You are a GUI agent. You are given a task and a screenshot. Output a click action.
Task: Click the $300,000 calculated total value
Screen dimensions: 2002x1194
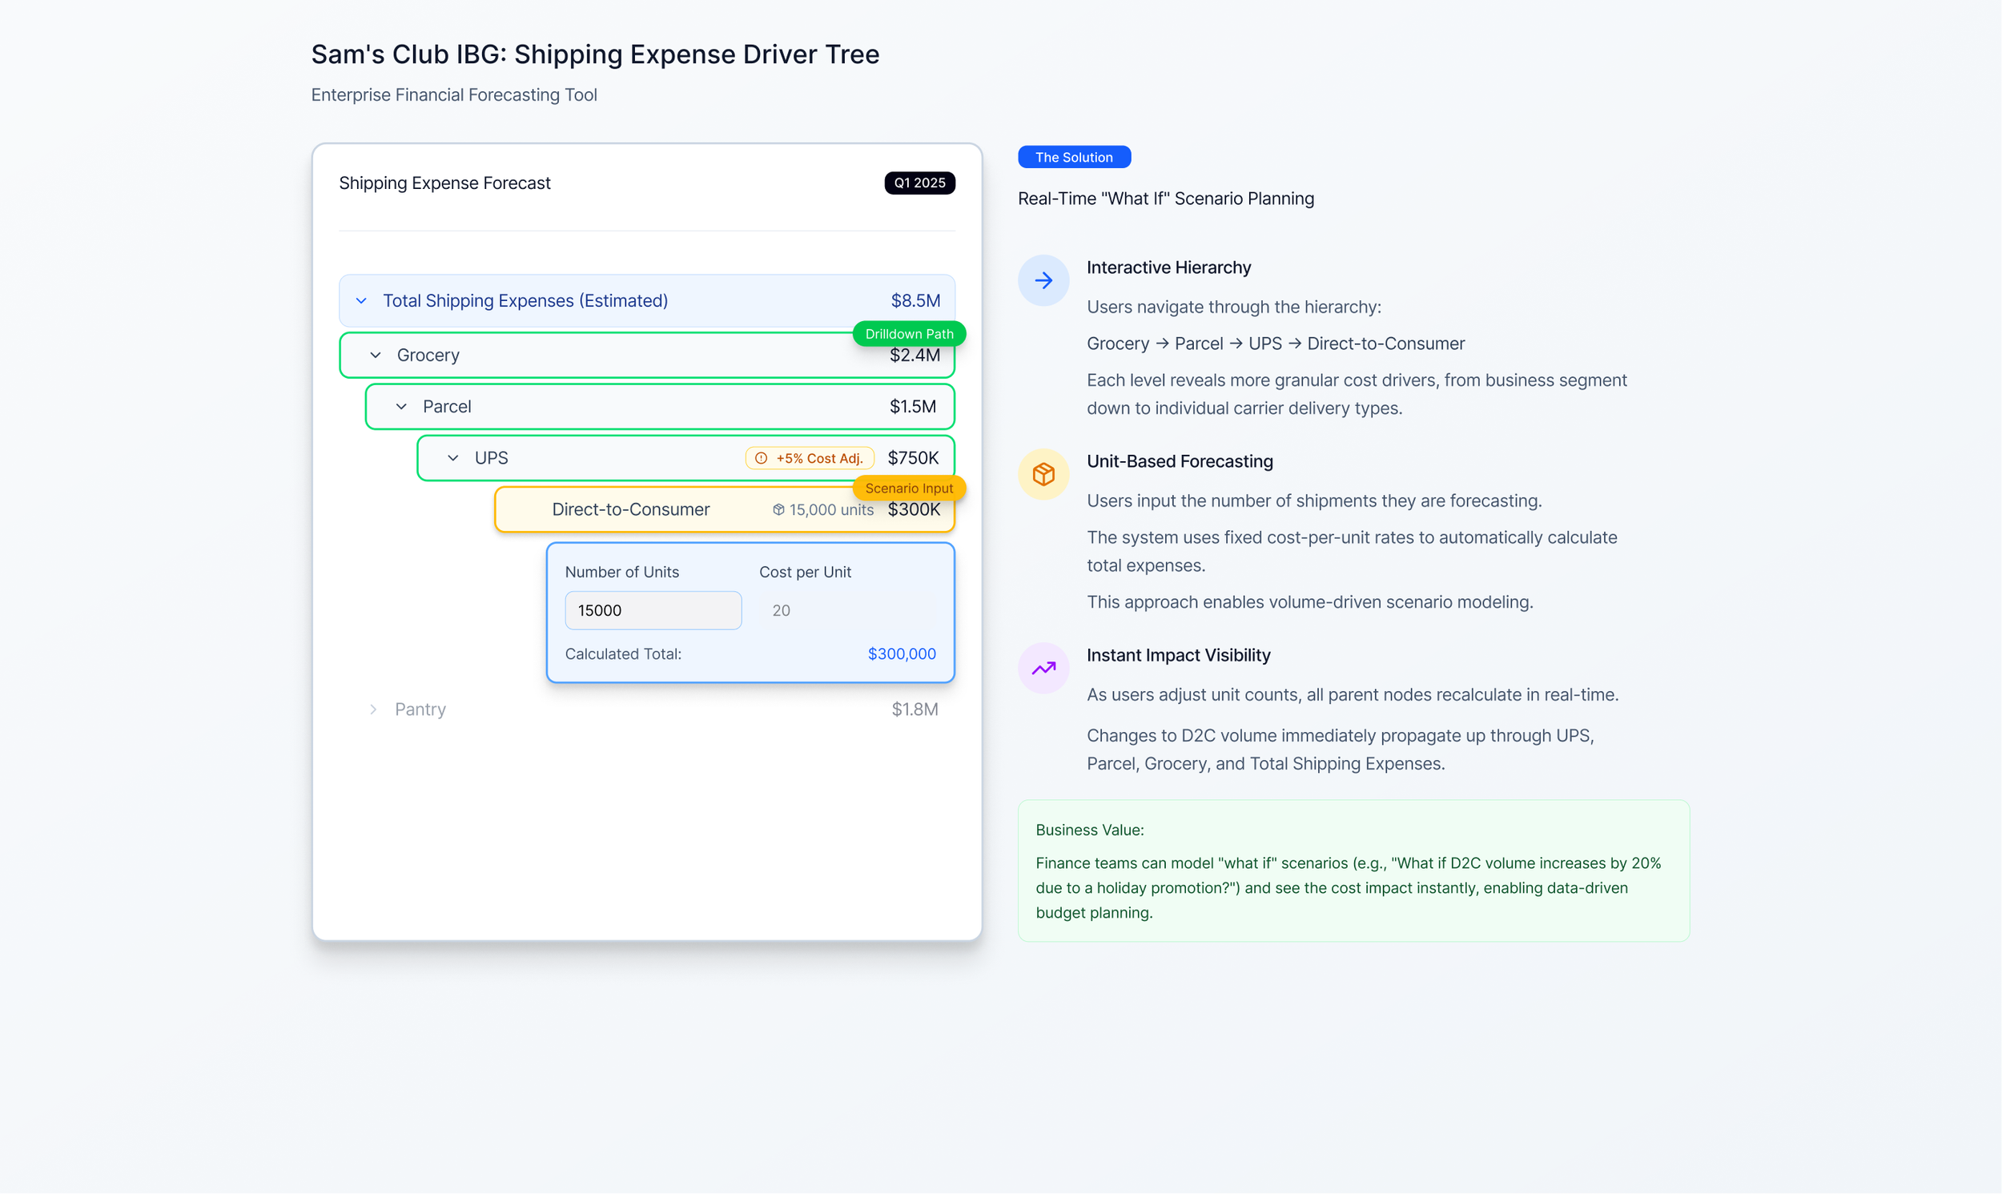point(901,653)
